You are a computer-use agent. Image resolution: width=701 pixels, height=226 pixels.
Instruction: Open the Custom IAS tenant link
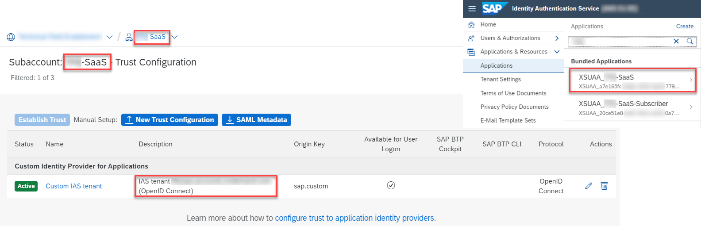(x=74, y=186)
